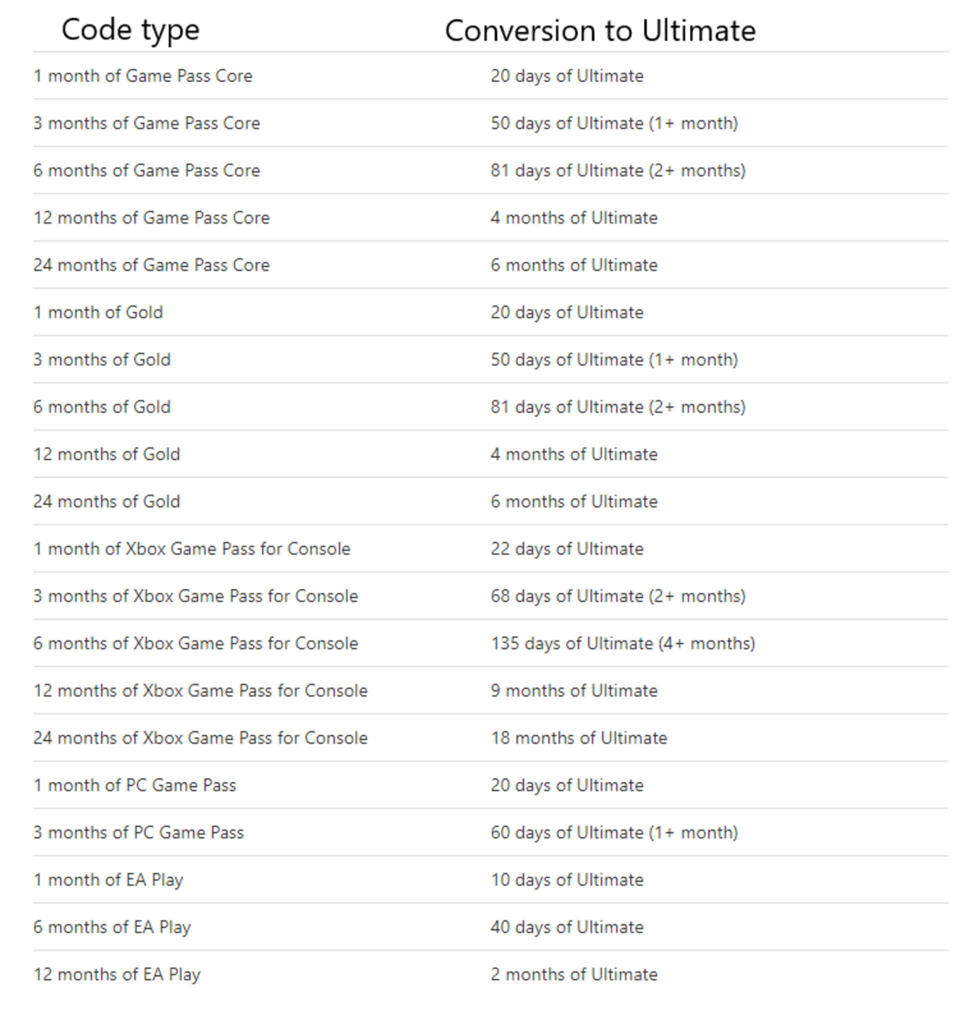Screen dimensions: 960x1011
Task: Select the '6 months of Game Pass Core' row
Action: (x=480, y=167)
